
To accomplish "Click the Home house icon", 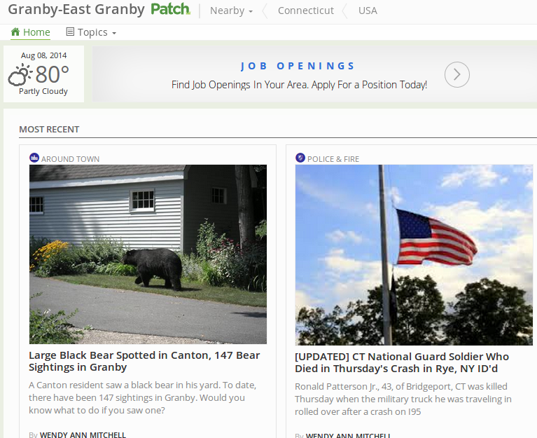I will 15,32.
